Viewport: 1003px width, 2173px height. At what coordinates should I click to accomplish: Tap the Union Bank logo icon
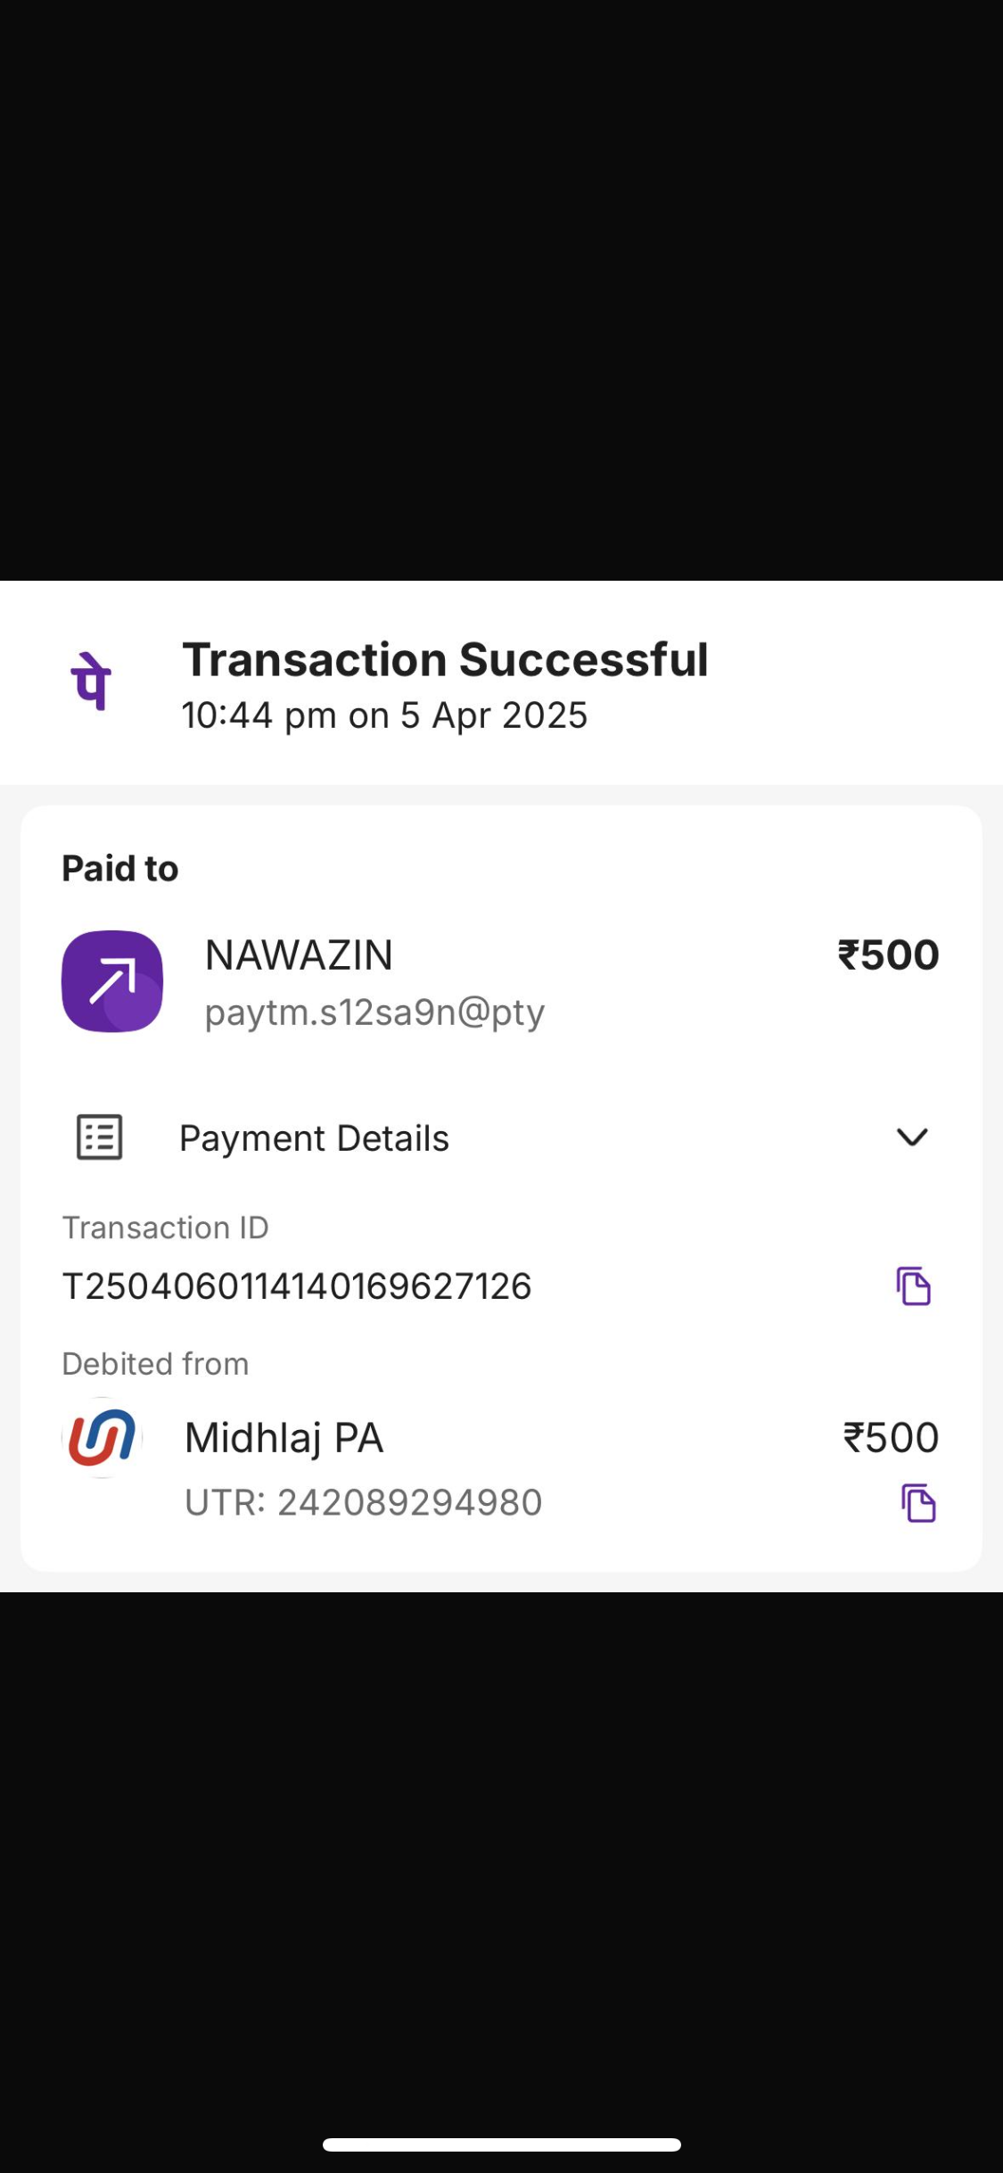click(103, 1437)
